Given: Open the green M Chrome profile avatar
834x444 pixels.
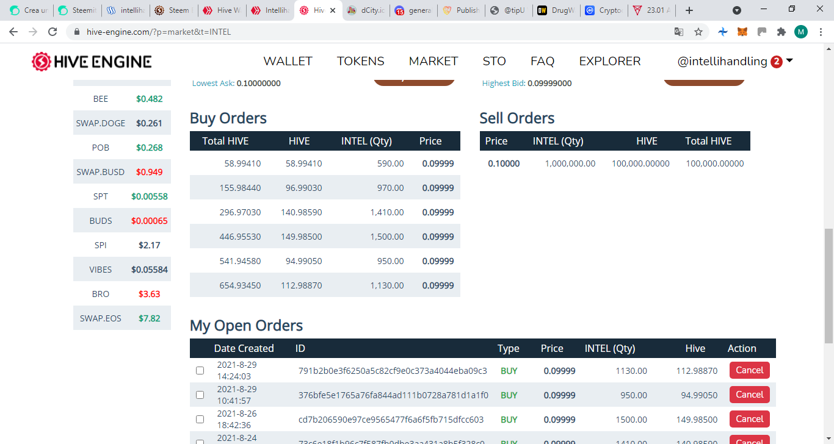Looking at the screenshot, I should [x=801, y=32].
